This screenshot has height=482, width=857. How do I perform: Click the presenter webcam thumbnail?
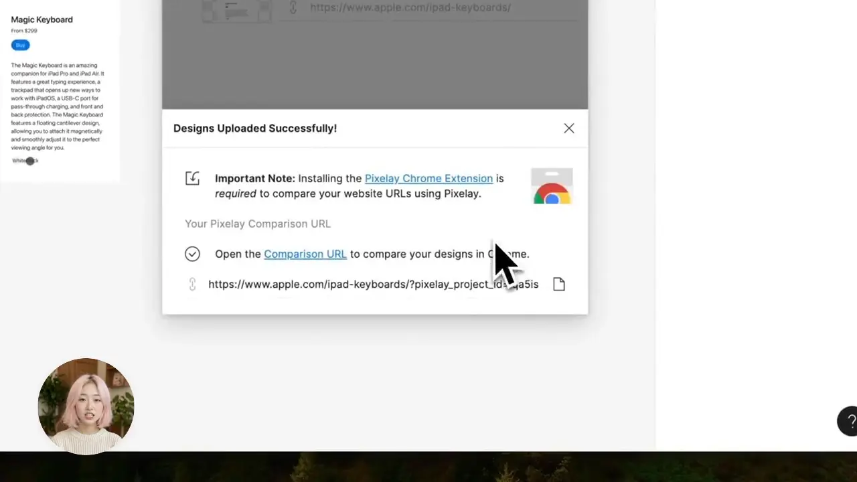pos(86,406)
